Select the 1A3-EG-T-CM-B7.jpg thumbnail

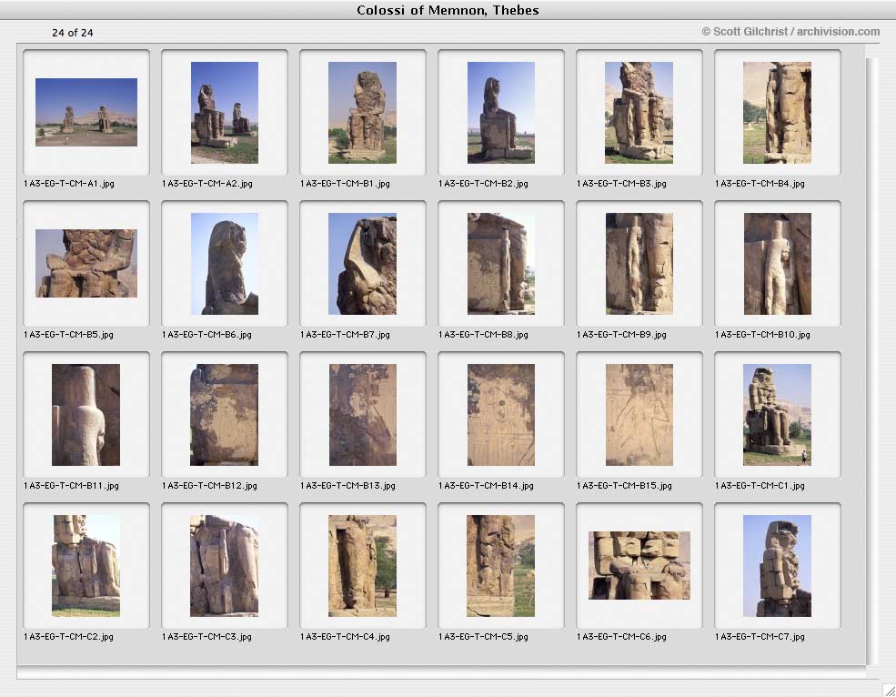tap(362, 264)
